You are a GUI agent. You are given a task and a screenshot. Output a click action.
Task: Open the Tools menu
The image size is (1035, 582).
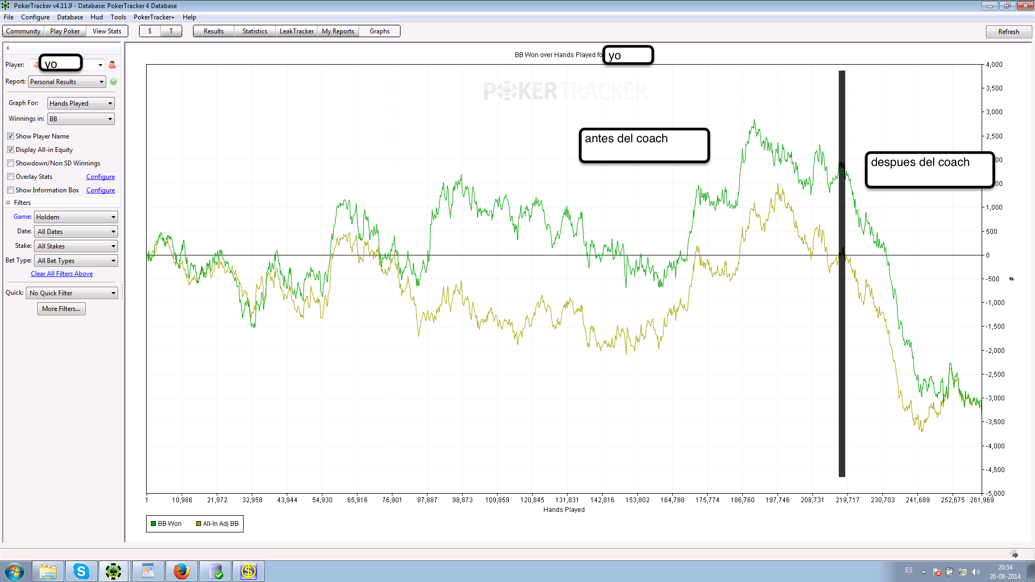pyautogui.click(x=118, y=17)
